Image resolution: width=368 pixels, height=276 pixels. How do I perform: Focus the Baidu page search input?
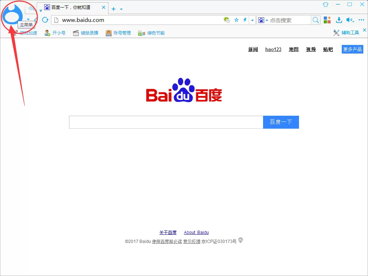[x=166, y=122]
